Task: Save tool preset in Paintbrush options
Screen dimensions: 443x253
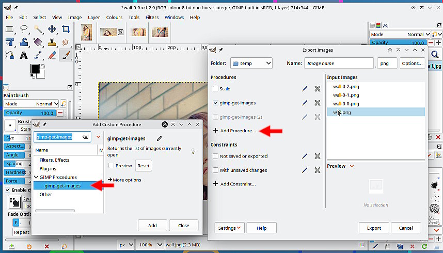Action: (11, 246)
